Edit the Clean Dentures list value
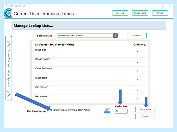The height and width of the screenshot is (132, 177). (x=43, y=68)
